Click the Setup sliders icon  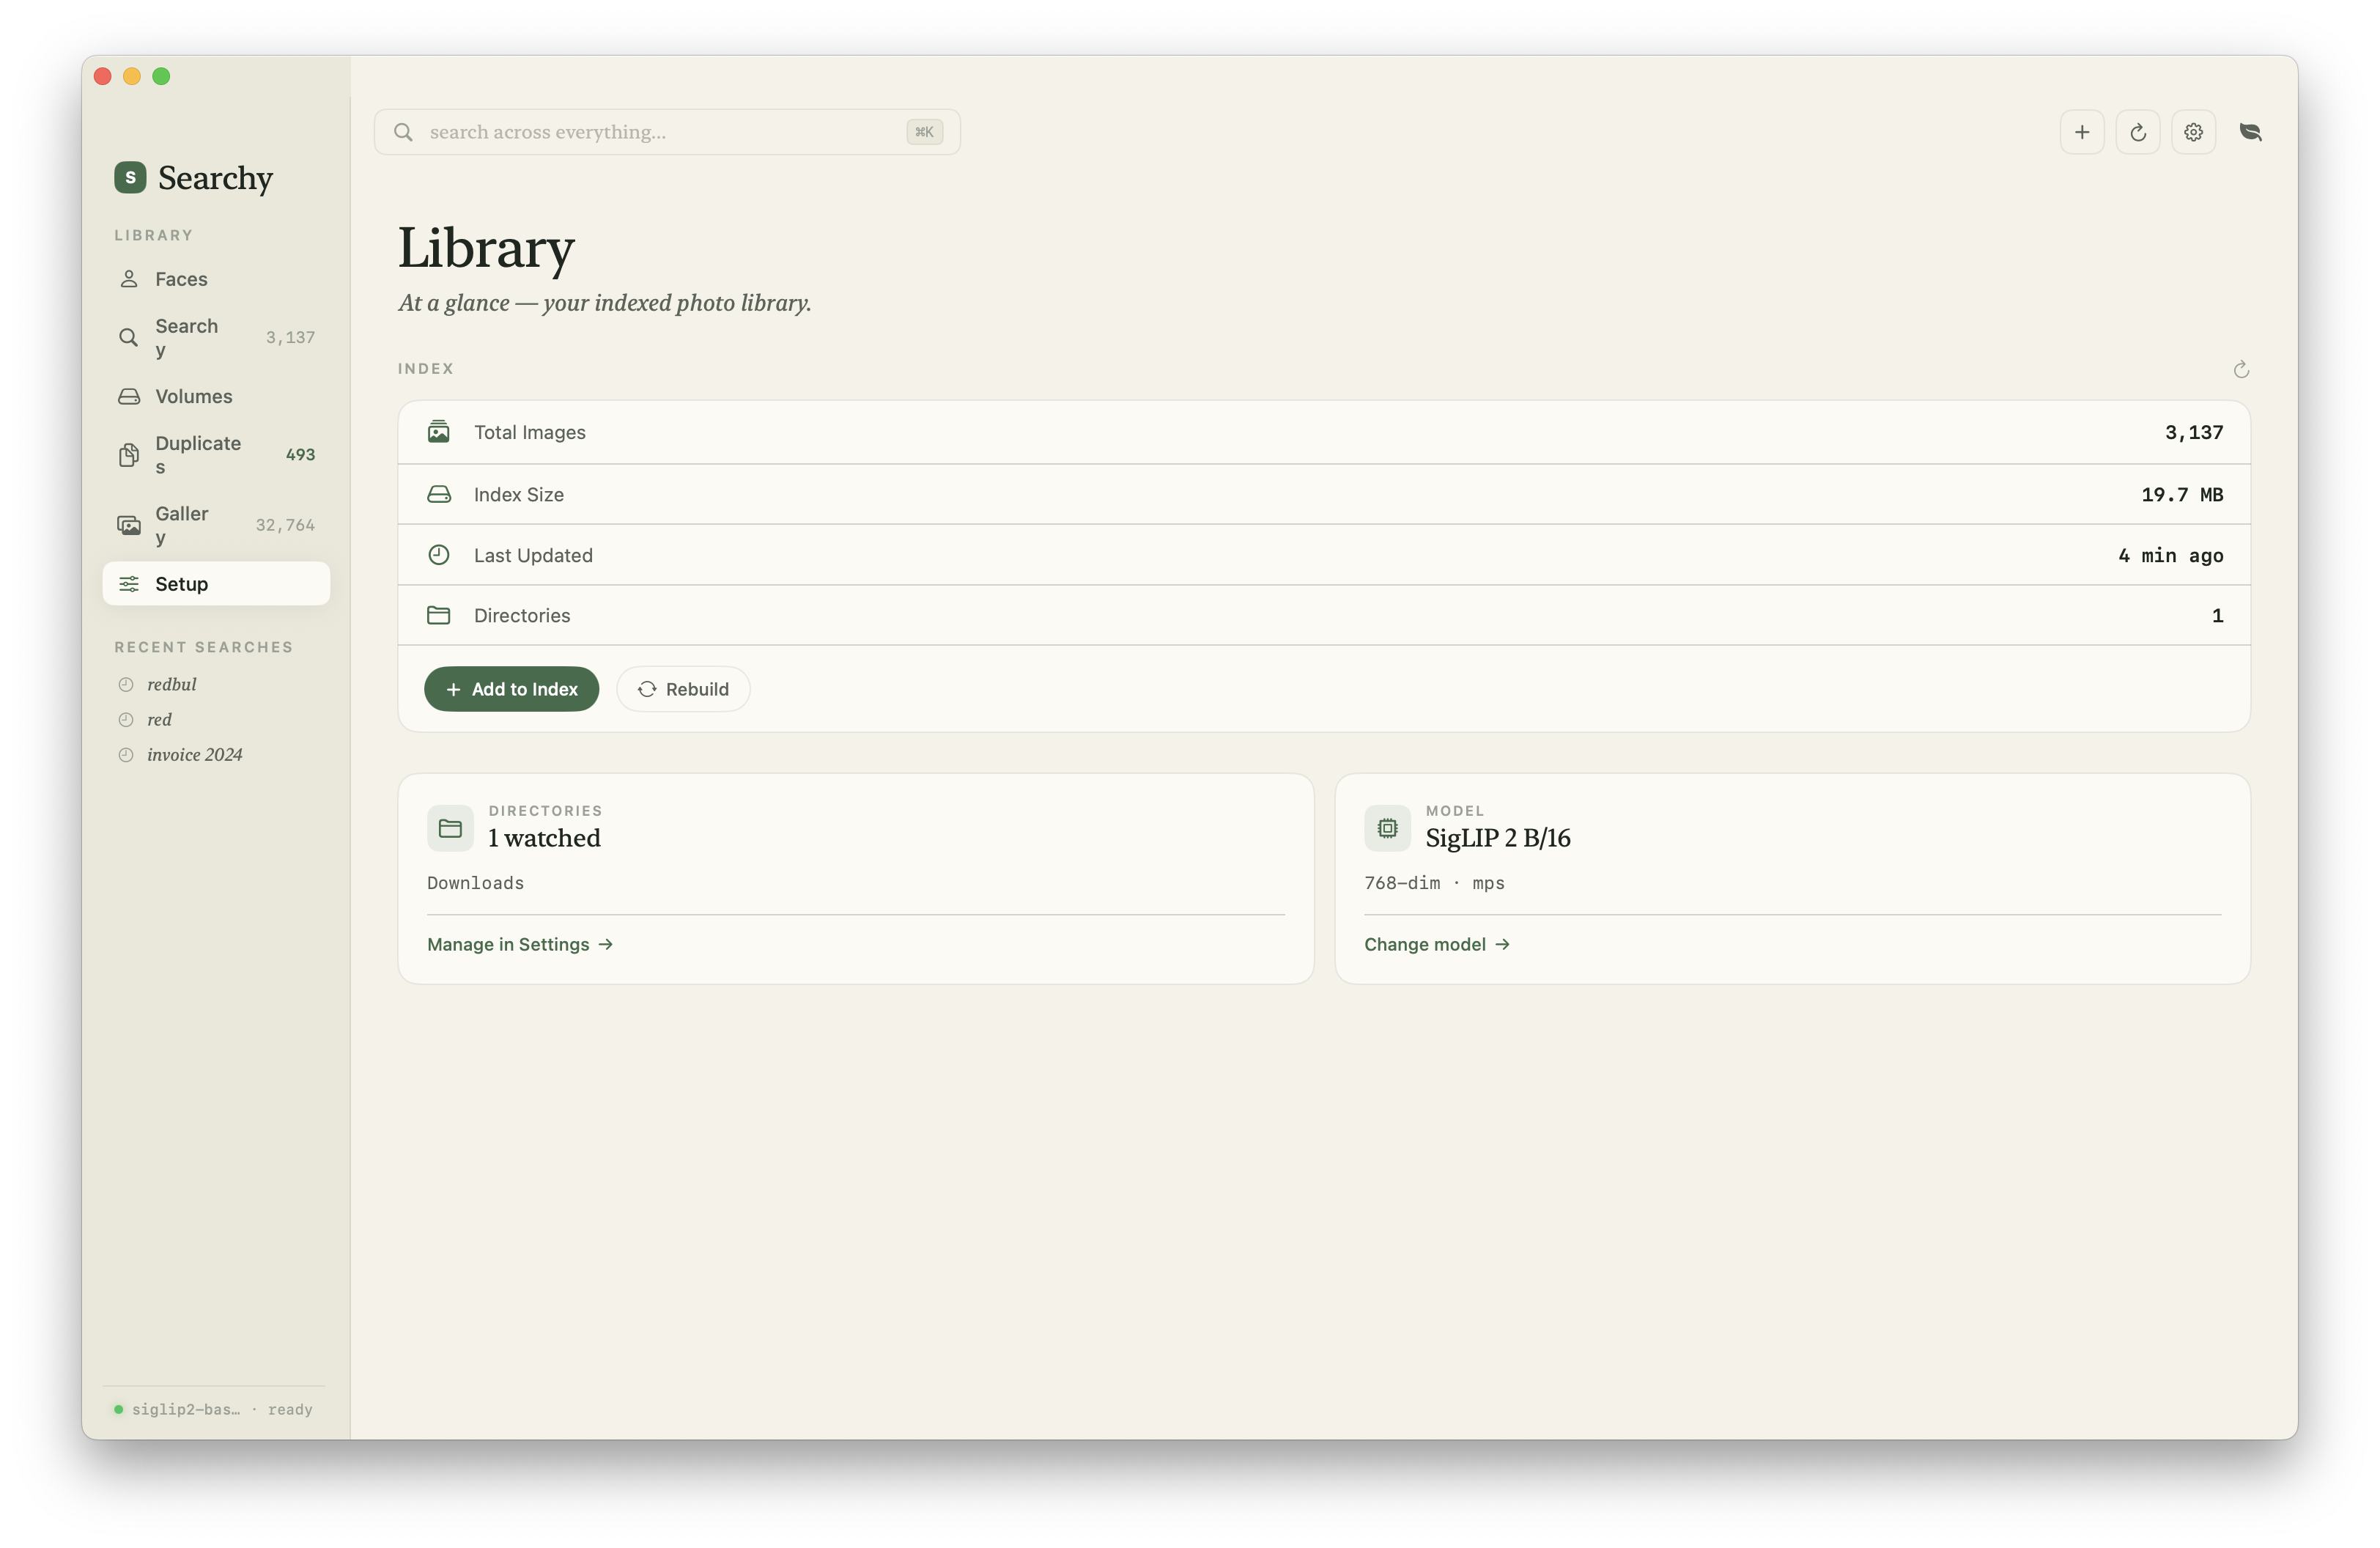[129, 584]
